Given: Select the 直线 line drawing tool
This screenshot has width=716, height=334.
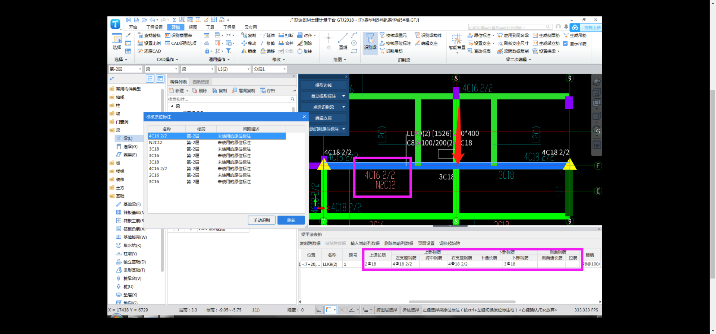Looking at the screenshot, I should coord(343,42).
